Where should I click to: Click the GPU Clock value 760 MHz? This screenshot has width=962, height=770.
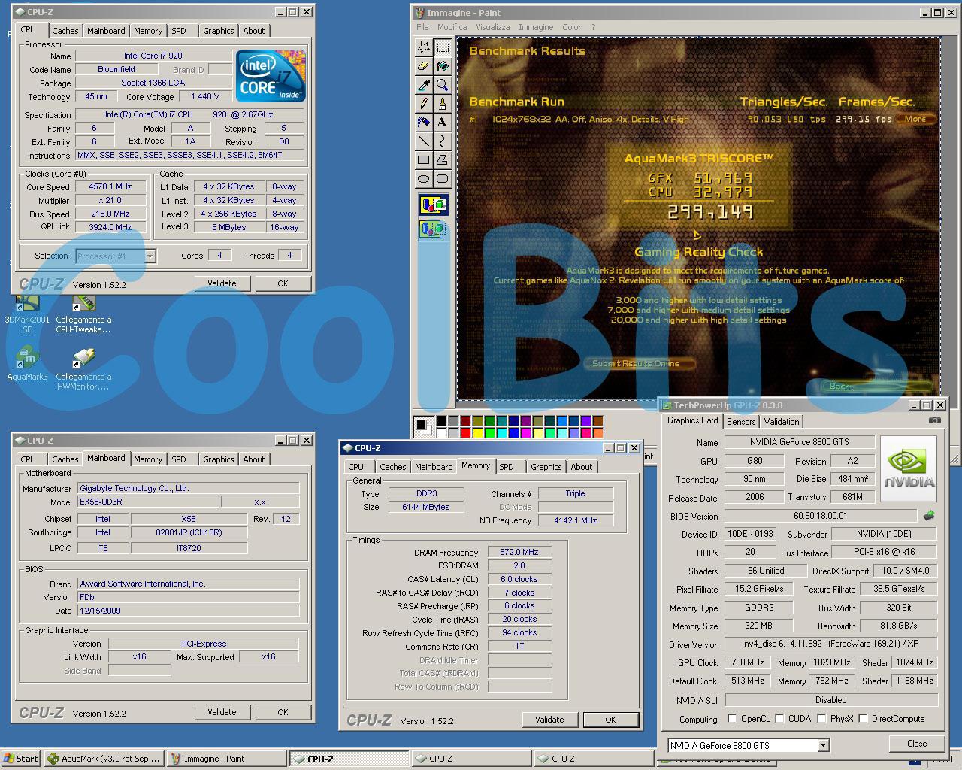pos(748,662)
